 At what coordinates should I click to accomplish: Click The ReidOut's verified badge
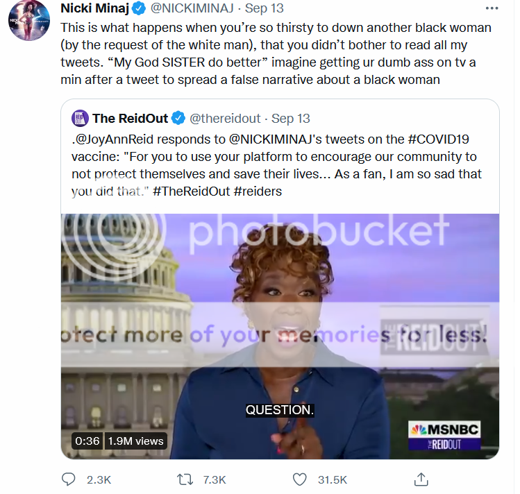[x=178, y=118]
